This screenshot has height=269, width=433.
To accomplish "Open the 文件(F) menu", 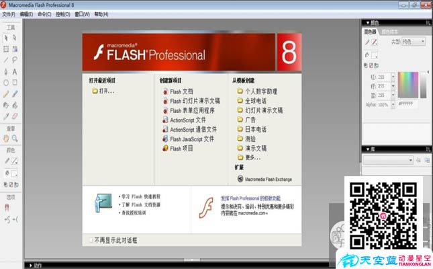I will pyautogui.click(x=9, y=14).
